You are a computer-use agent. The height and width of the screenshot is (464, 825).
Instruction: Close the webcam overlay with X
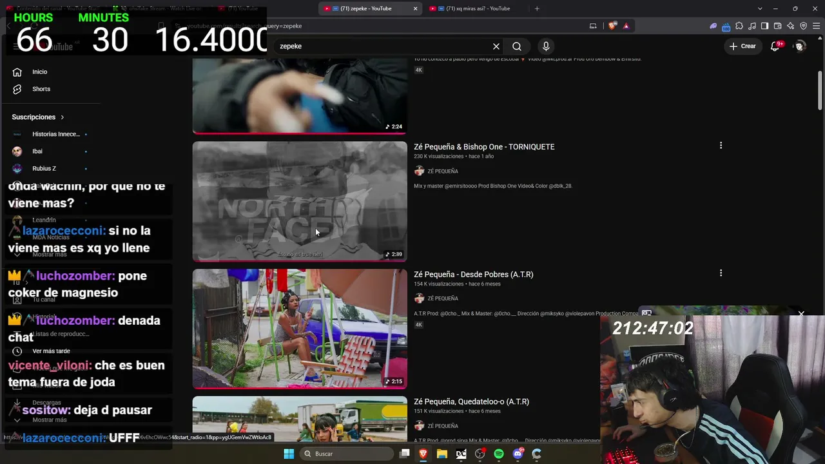click(801, 314)
